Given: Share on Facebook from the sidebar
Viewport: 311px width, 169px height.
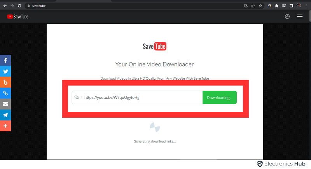Looking at the screenshot, I should click(x=5, y=60).
